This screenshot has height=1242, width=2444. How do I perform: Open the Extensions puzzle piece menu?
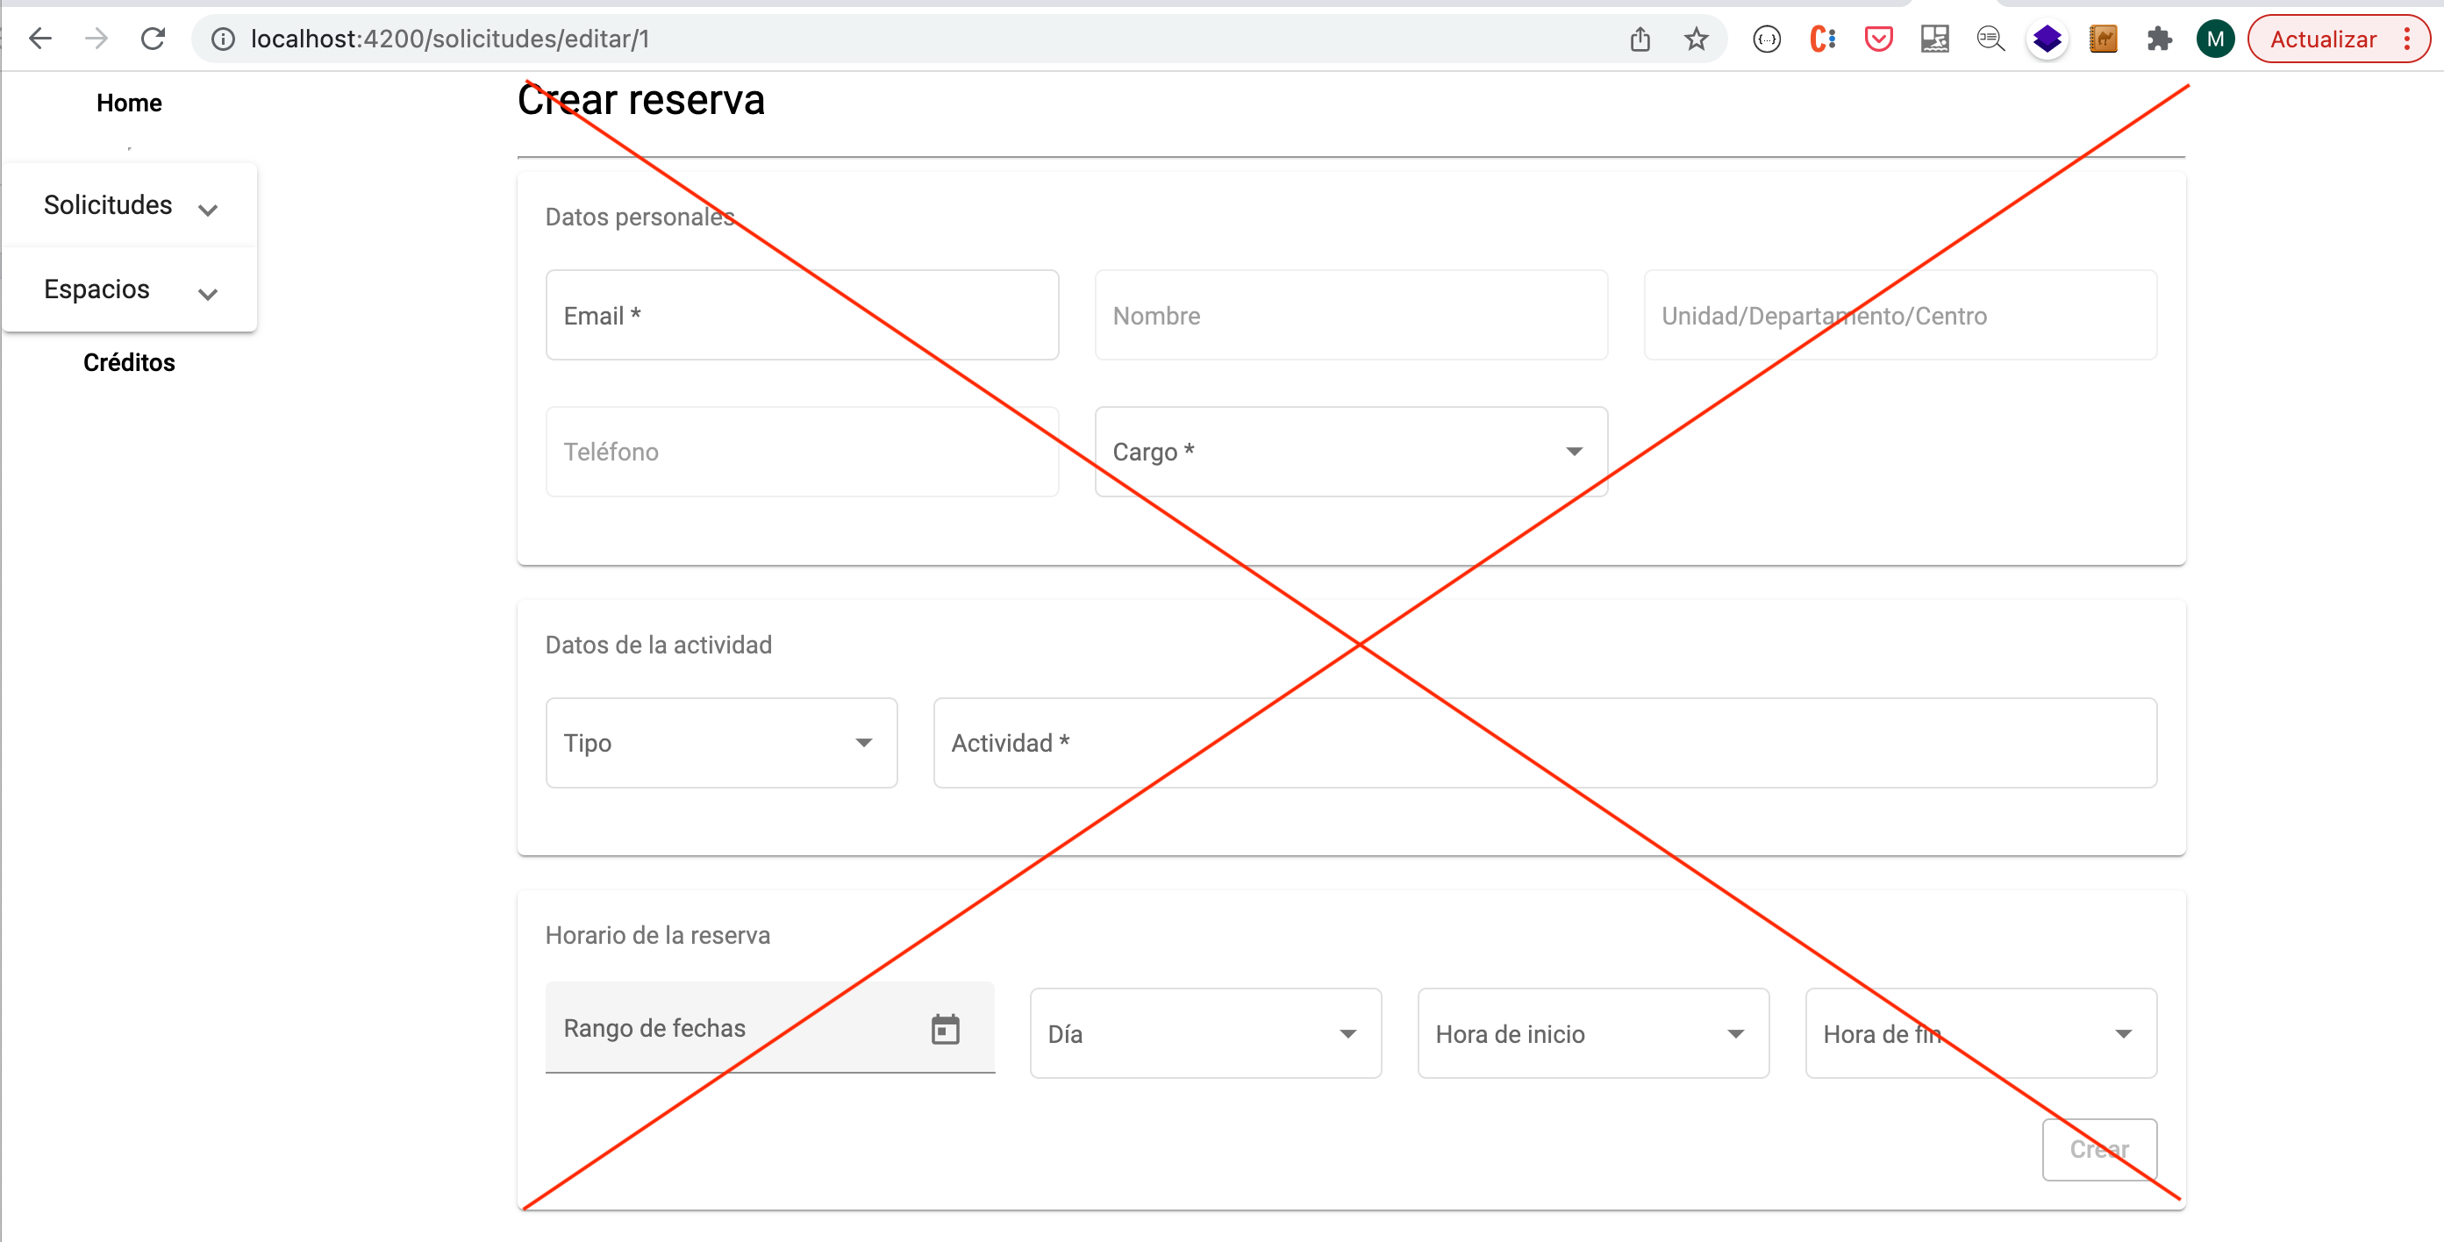tap(2160, 39)
